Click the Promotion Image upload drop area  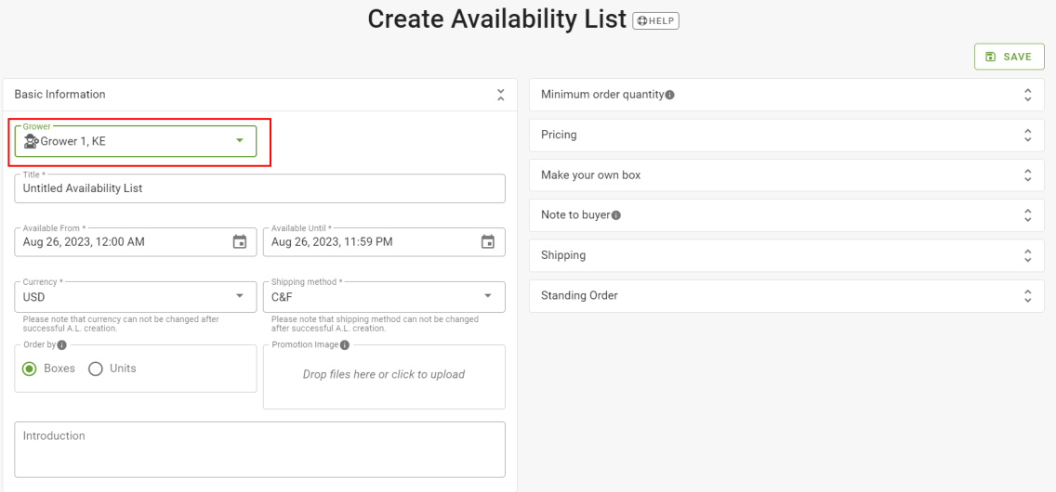pos(384,376)
